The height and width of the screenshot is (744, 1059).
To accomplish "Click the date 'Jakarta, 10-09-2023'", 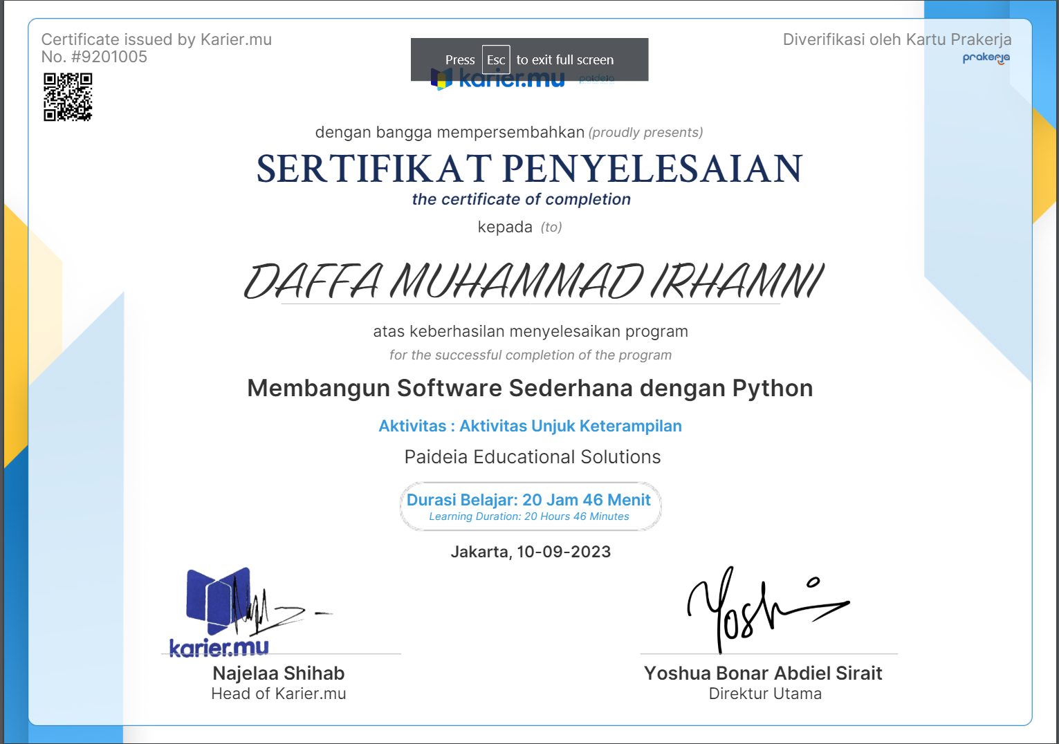I will [x=531, y=552].
